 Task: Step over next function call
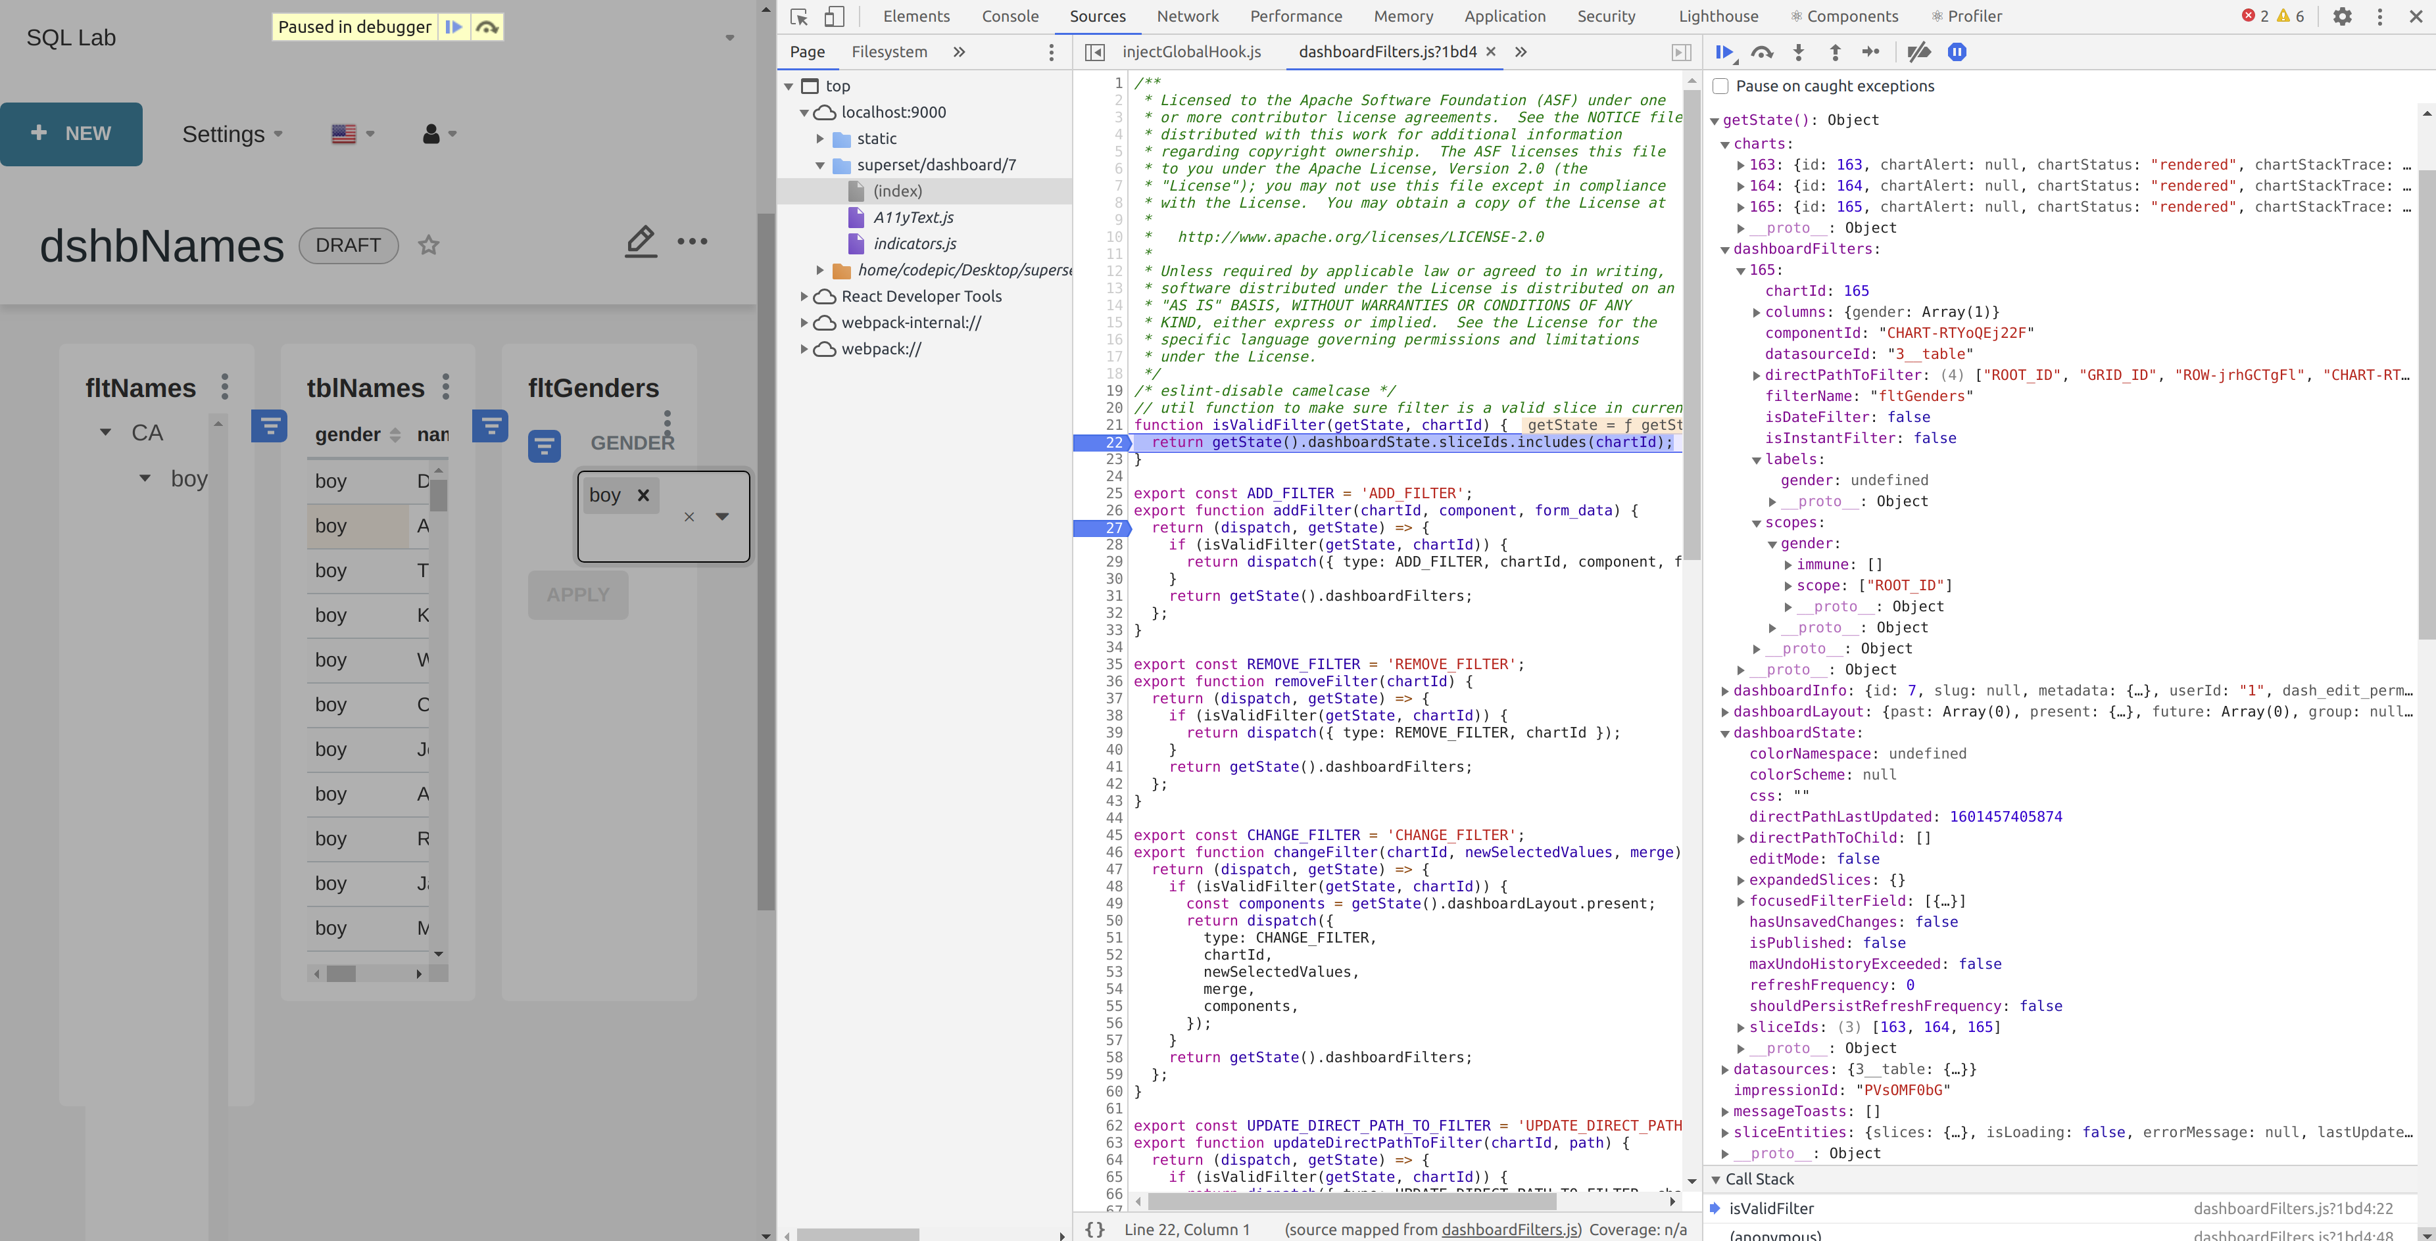tap(1763, 53)
